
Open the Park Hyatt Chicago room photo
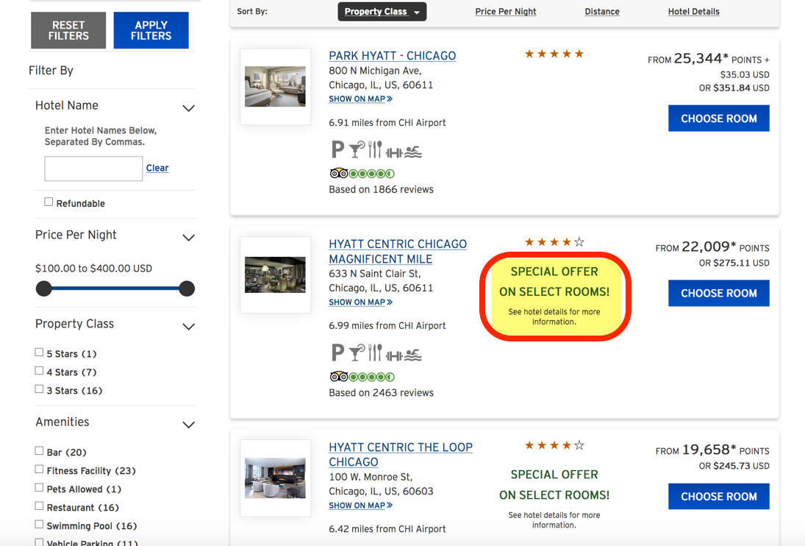275,86
